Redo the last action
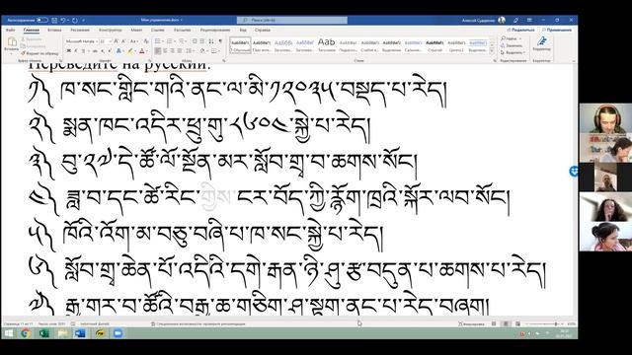632x355 pixels. (75, 20)
